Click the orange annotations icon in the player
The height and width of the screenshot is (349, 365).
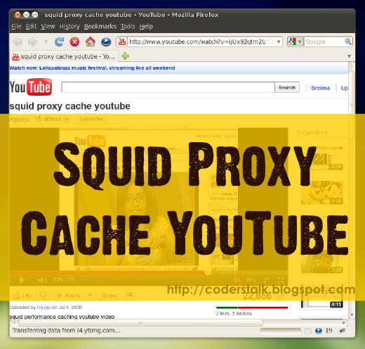pos(237,280)
